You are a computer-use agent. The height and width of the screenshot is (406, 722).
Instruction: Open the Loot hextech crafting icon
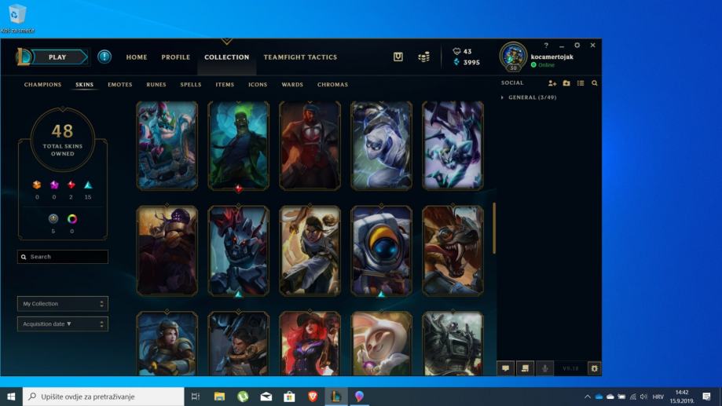(x=398, y=57)
